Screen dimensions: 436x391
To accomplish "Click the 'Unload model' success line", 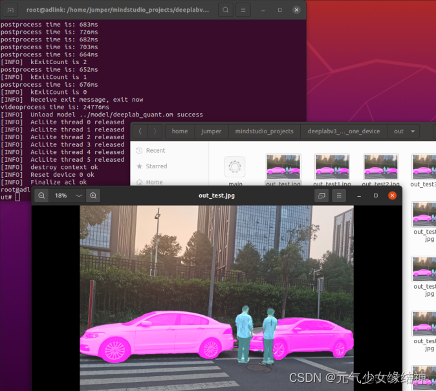I will [102, 115].
